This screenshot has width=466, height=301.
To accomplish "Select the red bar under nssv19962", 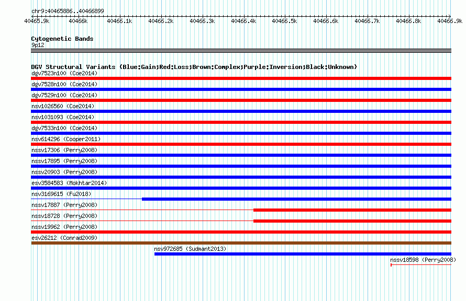I will pos(241,232).
